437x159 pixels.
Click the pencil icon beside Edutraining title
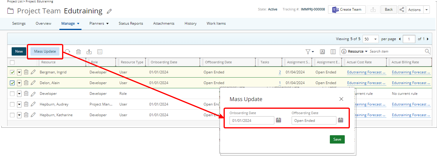(x=109, y=12)
